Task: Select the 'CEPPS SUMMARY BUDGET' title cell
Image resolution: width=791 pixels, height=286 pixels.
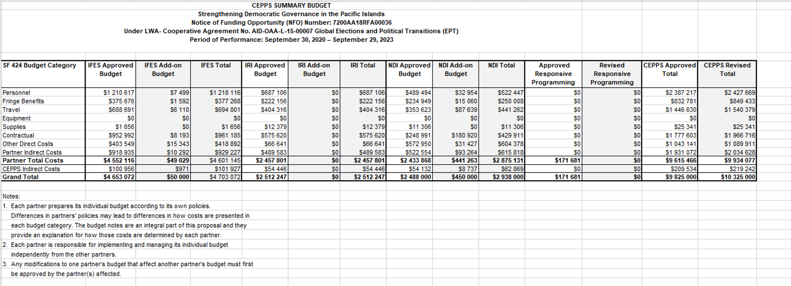Action: (x=291, y=5)
